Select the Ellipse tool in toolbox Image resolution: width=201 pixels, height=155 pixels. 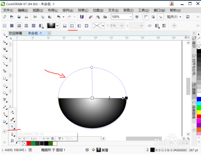click(x=5, y=86)
